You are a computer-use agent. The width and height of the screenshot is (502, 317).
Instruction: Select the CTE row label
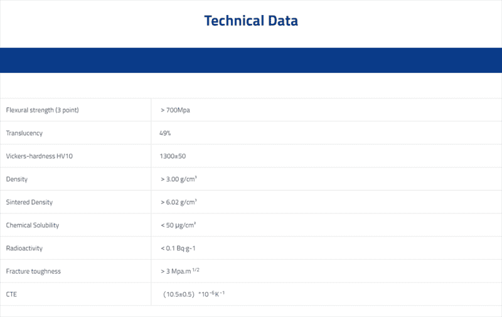tap(11, 294)
